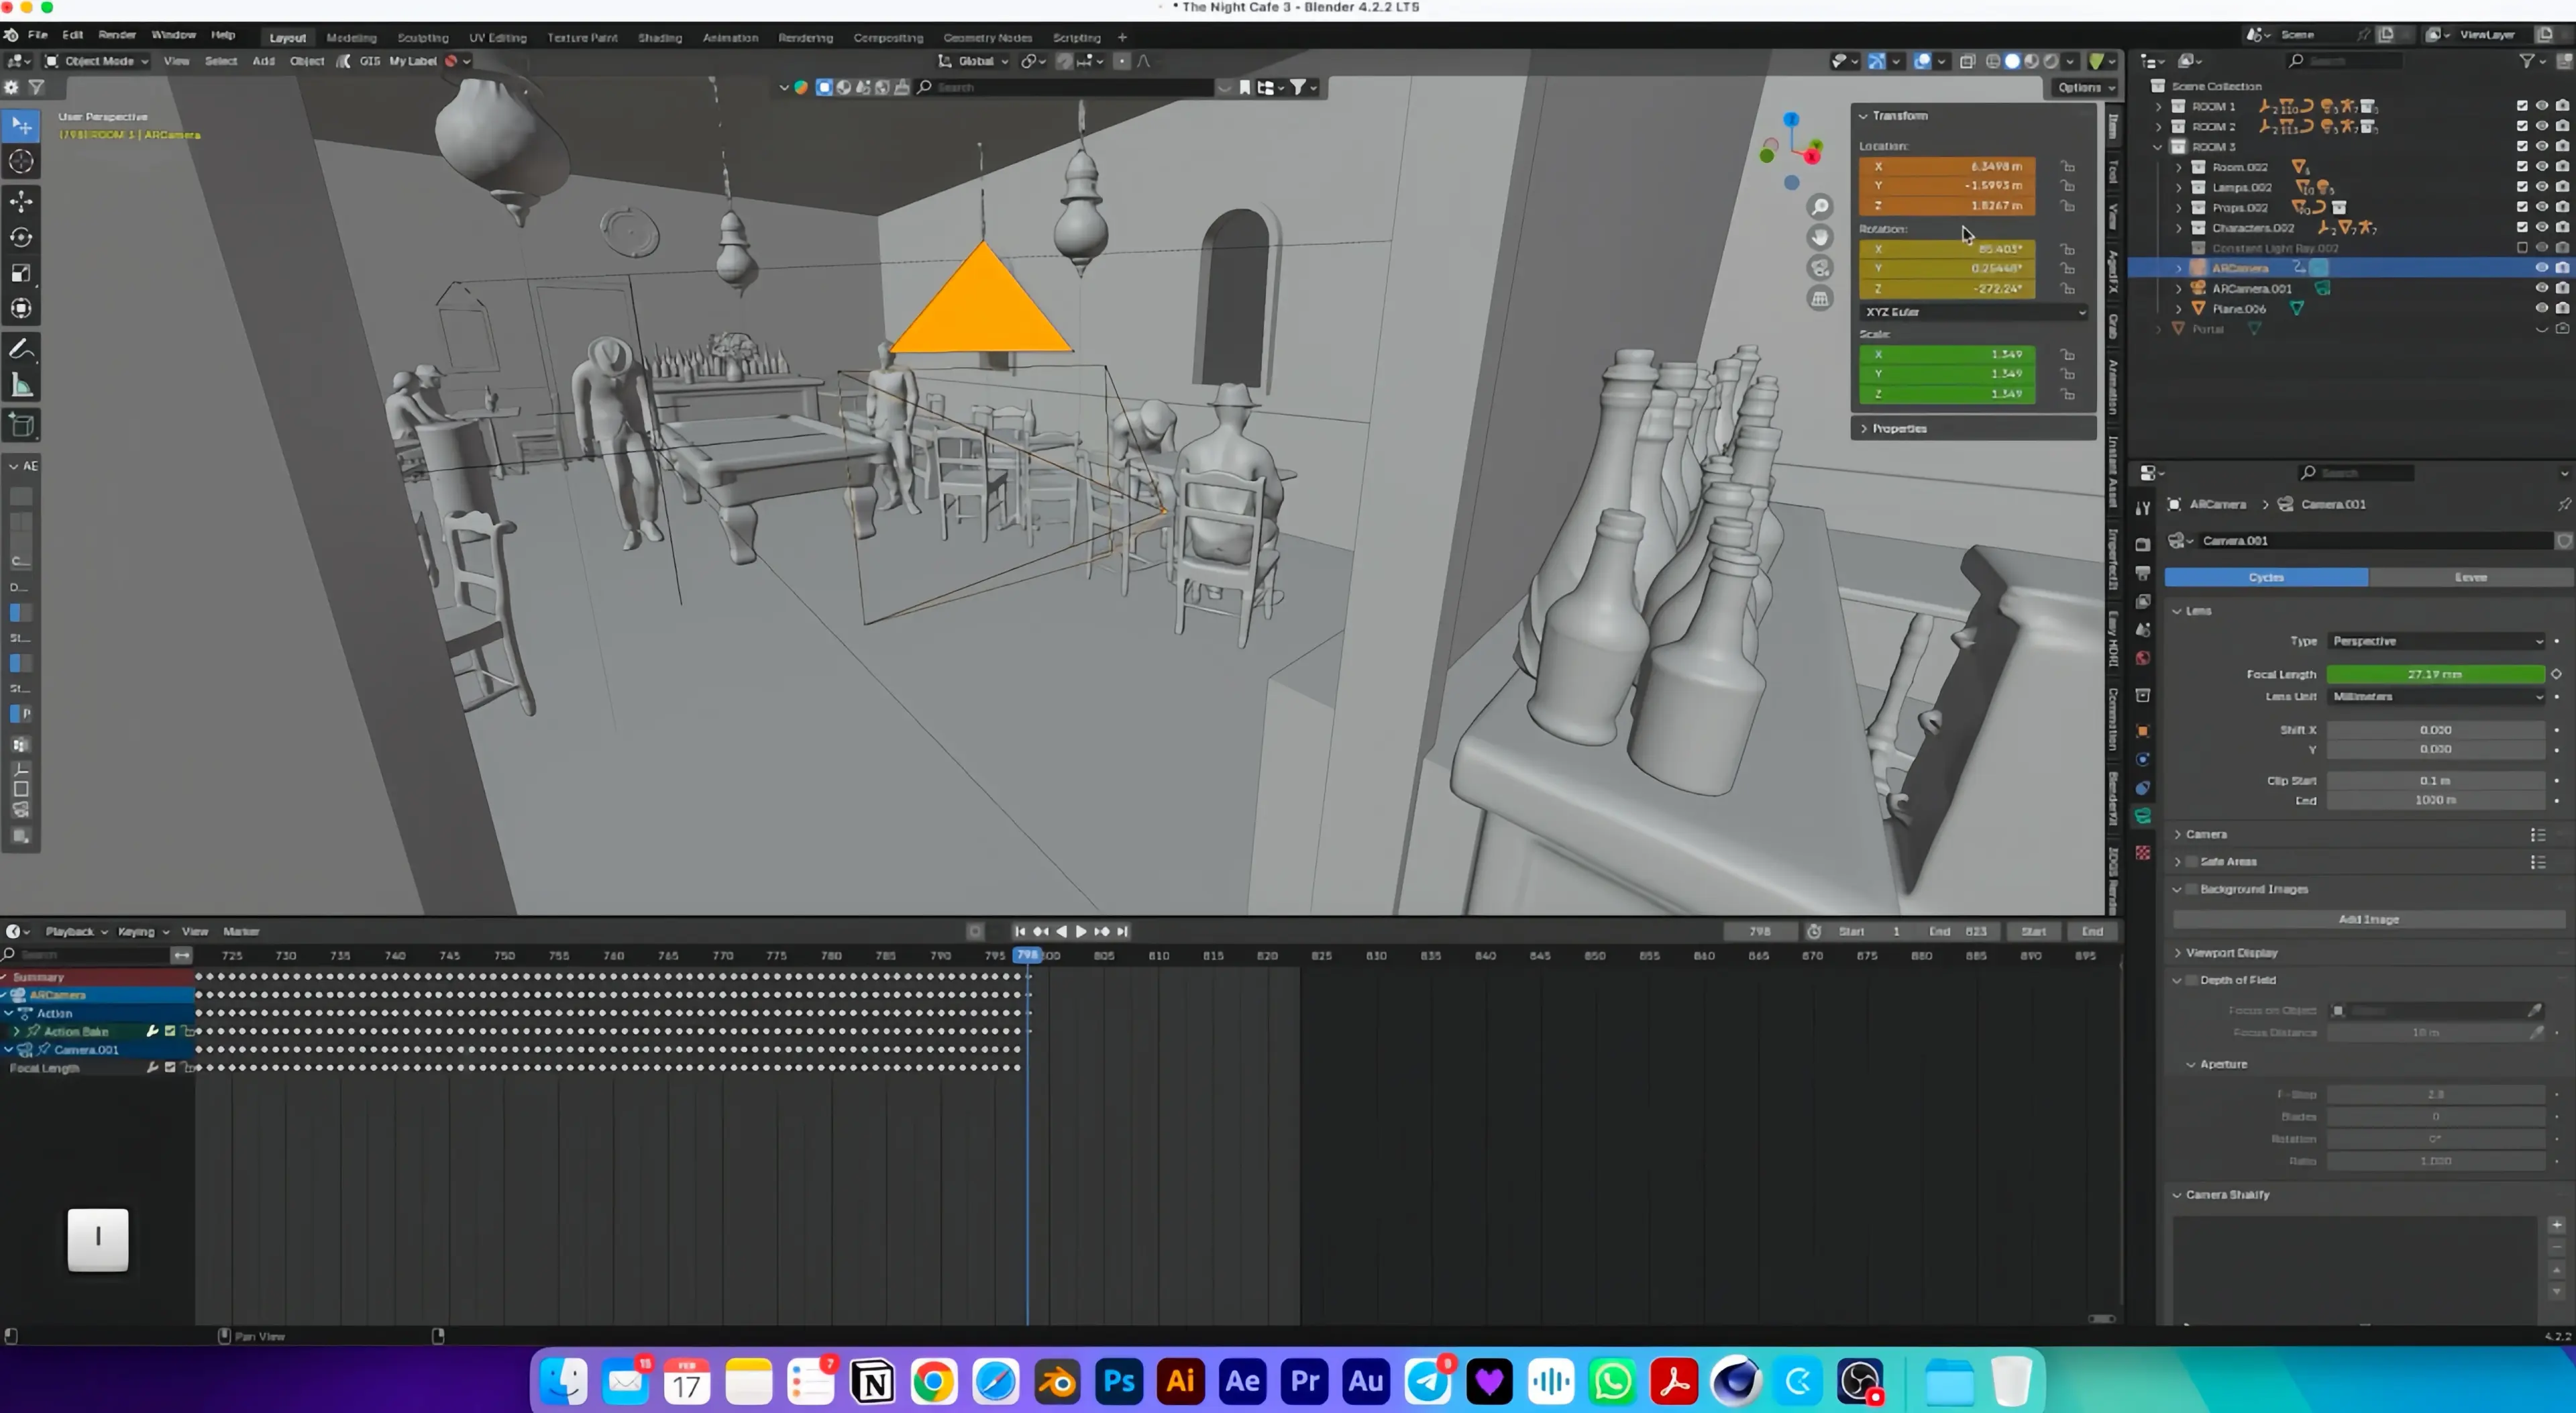The width and height of the screenshot is (2576, 1413).
Task: Click the viewport zoom magnifier icon
Action: (1820, 207)
